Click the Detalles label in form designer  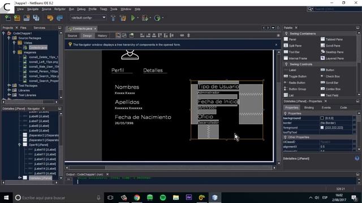coord(153,70)
